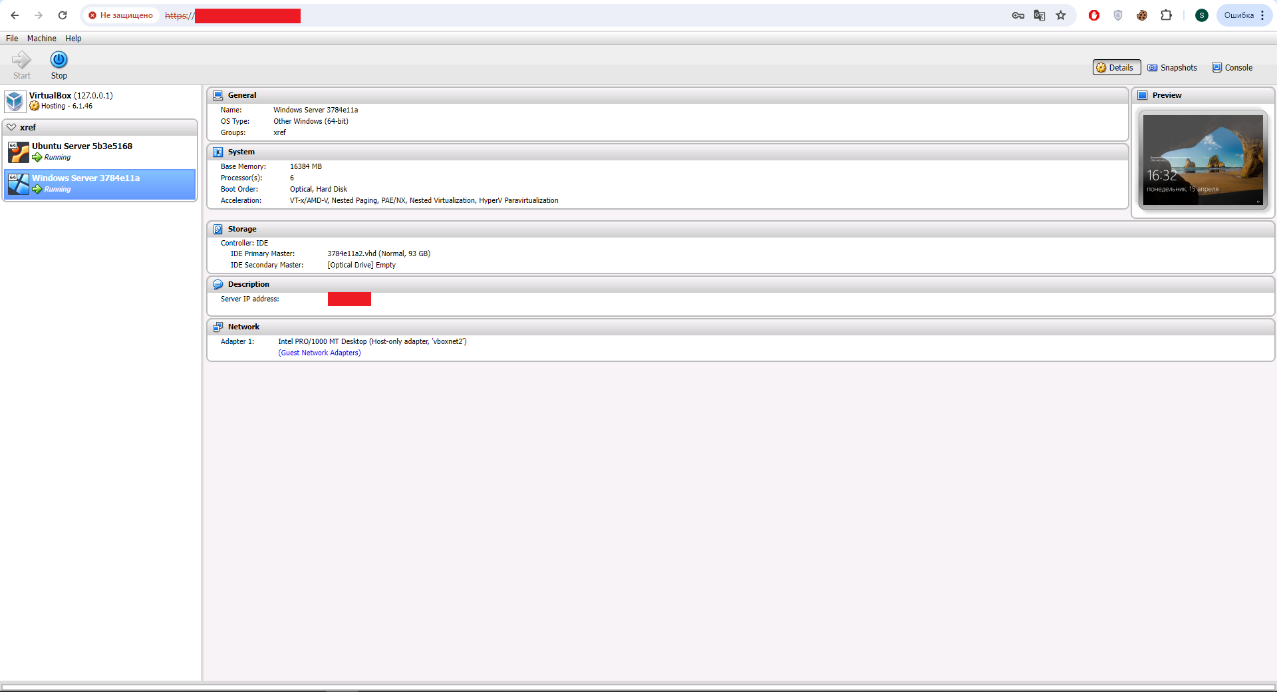Reload the page with the refresh icon
Viewport: 1277px width, 692px height.
click(x=63, y=15)
